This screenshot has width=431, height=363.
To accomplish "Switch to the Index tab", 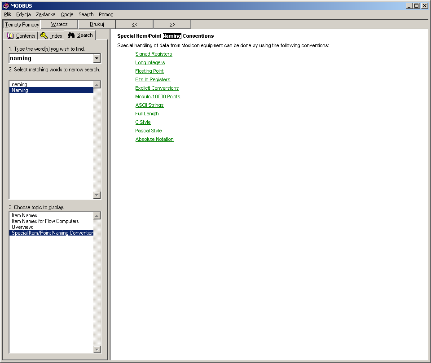I will [x=51, y=36].
